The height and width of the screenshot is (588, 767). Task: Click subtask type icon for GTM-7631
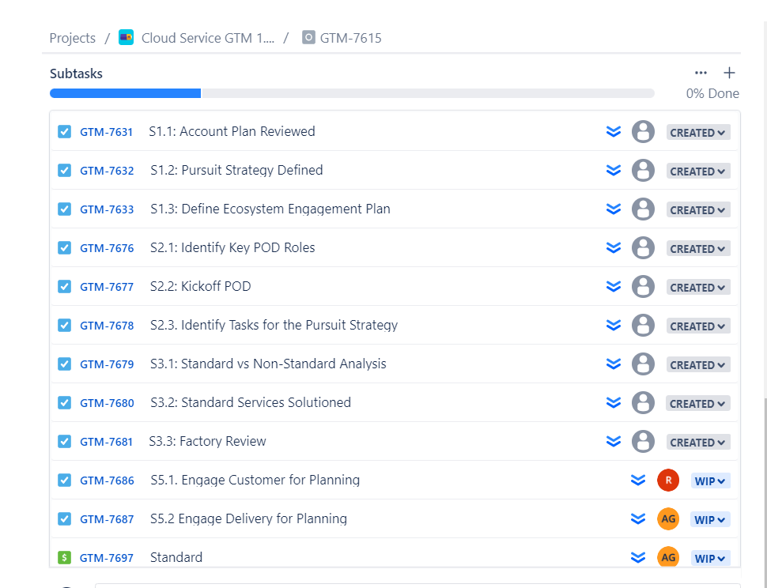[64, 131]
